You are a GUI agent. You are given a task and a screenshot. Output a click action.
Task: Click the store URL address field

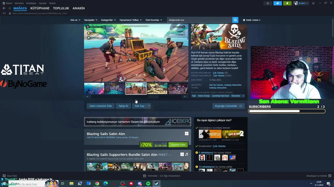[x=40, y=13]
